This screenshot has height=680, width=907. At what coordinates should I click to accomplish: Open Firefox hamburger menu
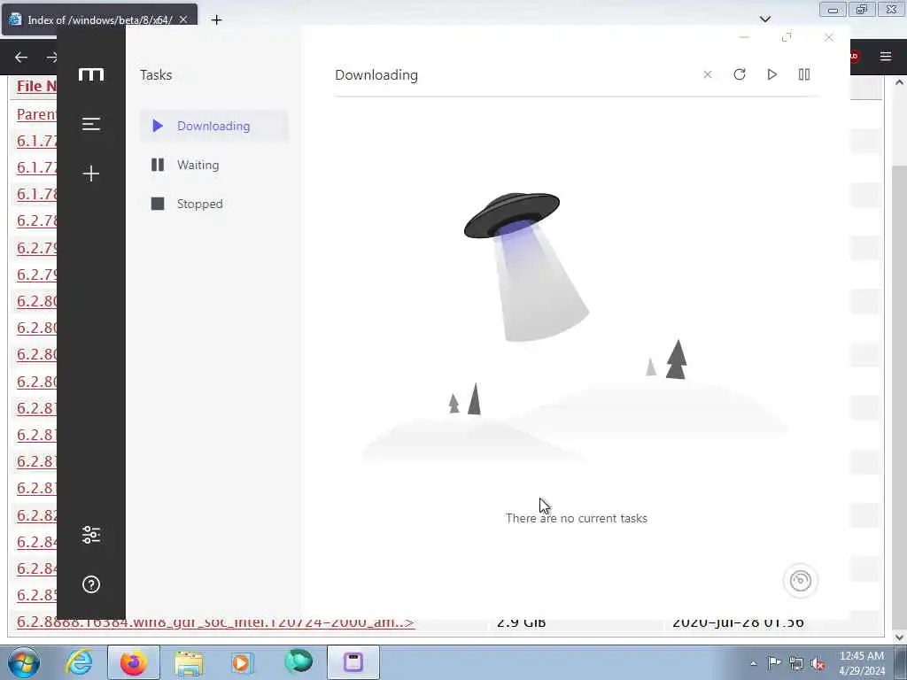[x=886, y=56]
